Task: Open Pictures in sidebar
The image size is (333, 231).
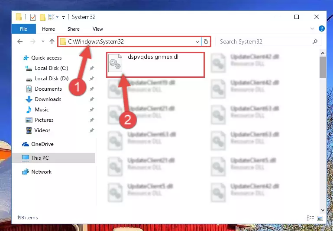Action: coord(44,120)
